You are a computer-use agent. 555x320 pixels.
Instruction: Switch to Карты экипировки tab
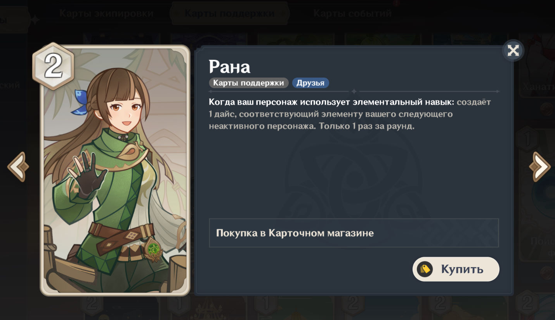(106, 14)
